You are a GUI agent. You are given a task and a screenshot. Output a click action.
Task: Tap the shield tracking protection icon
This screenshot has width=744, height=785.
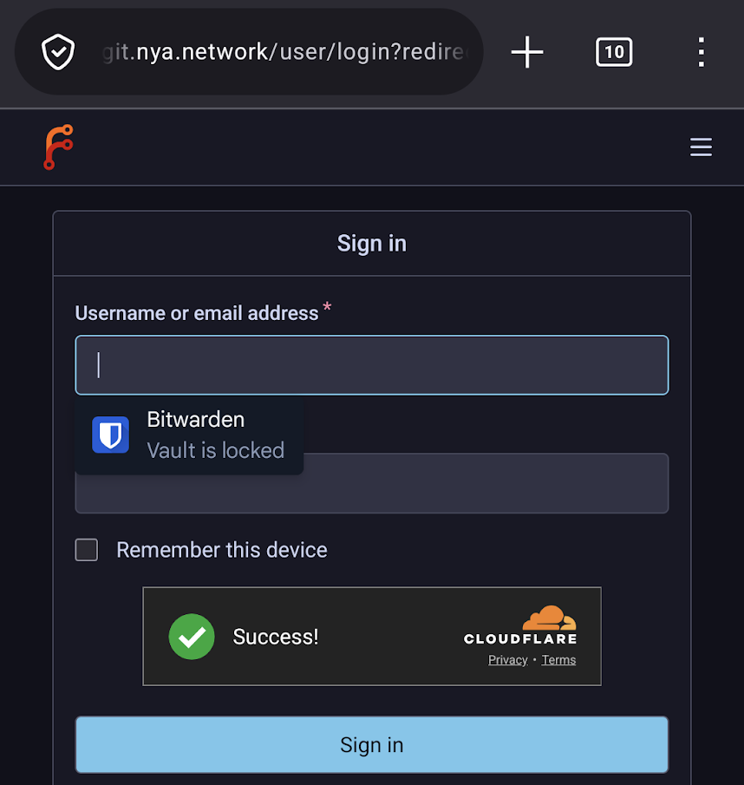click(x=58, y=52)
